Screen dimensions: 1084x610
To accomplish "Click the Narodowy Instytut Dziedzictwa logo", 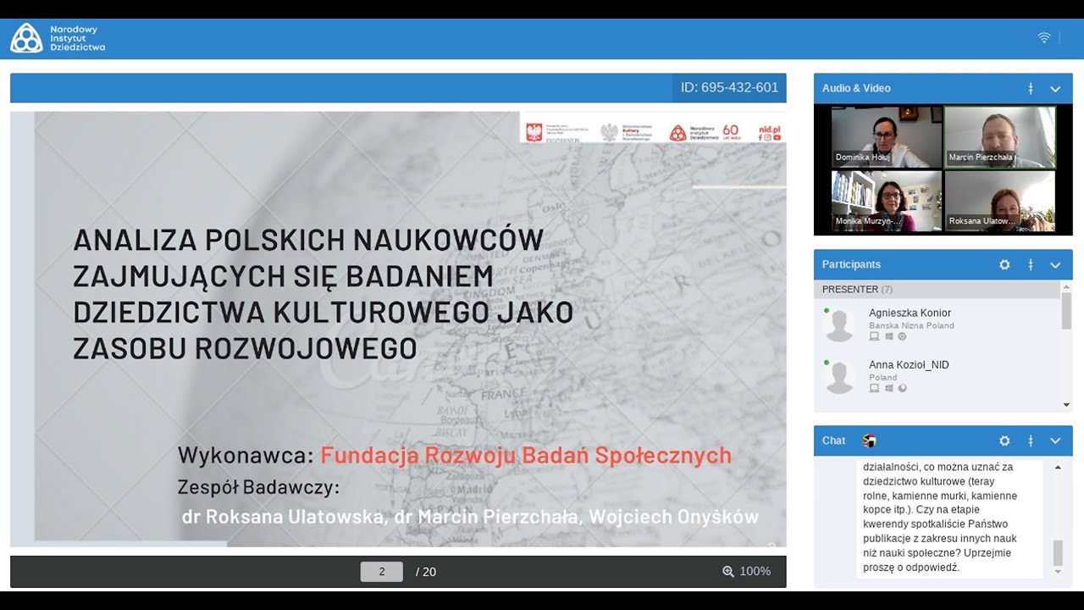I will [x=58, y=38].
